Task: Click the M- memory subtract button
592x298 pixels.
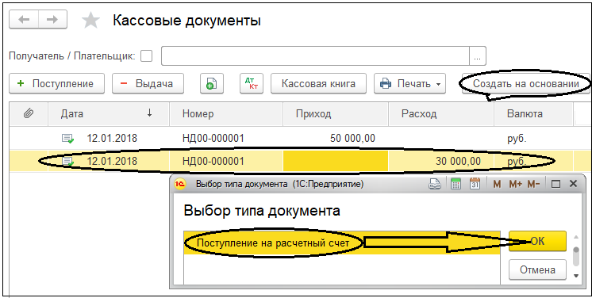Action: point(533,184)
